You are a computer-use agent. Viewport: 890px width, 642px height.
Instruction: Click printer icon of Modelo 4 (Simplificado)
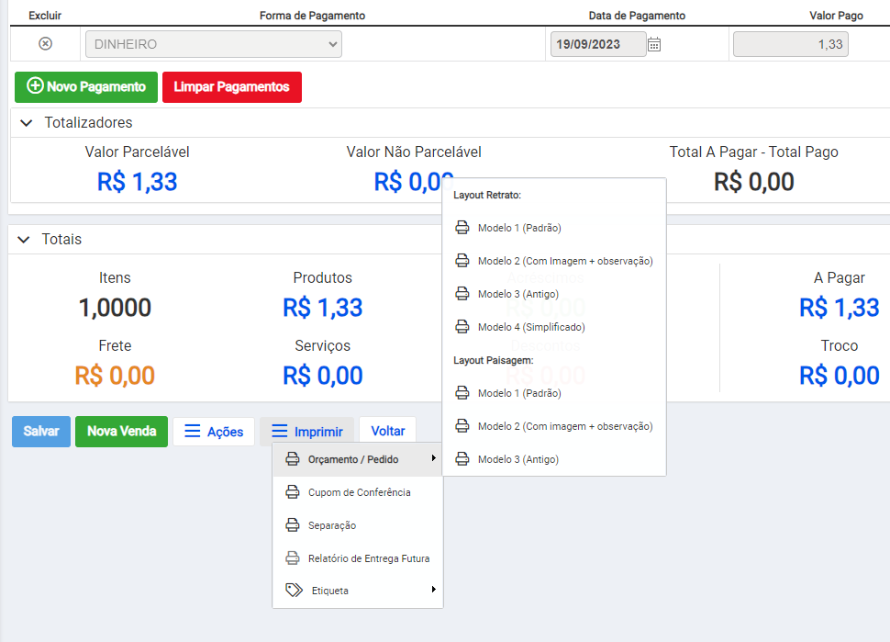click(x=462, y=327)
